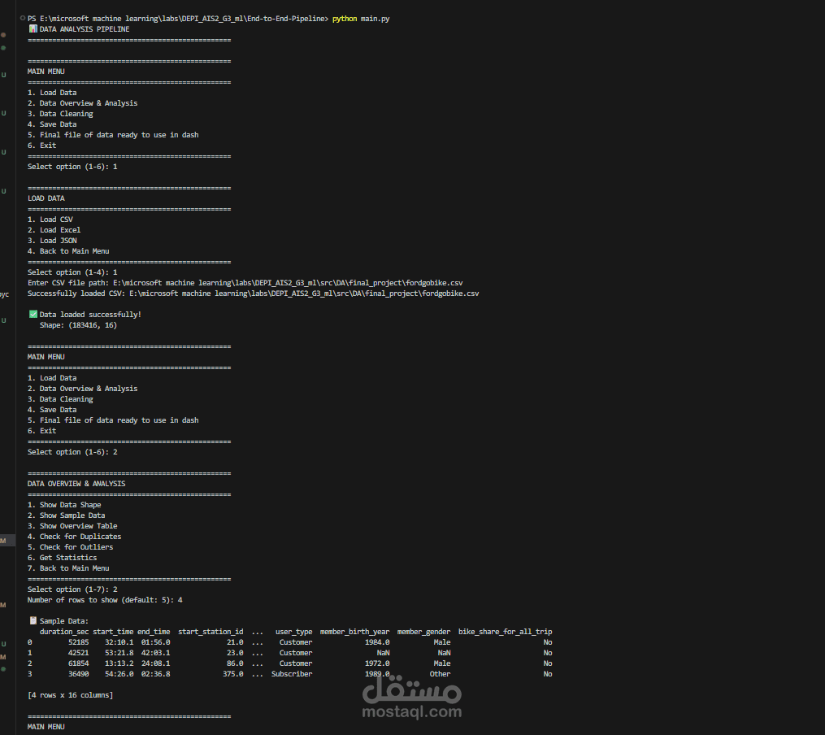The image size is (825, 735).
Task: Click the birth year value 1984.0
Action: point(377,642)
